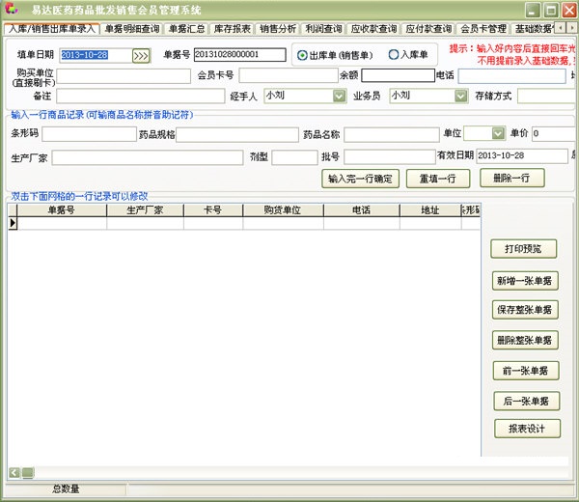Click the app logo in title bar
The width and height of the screenshot is (579, 502).
pyautogui.click(x=12, y=10)
